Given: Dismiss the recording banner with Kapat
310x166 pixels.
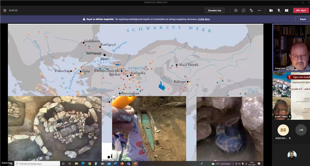Looking at the screenshot, I should click(303, 19).
